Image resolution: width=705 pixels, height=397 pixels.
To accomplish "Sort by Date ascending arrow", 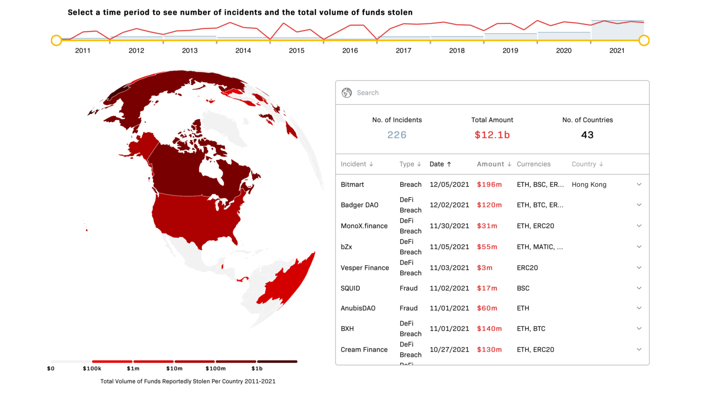I will (x=449, y=164).
